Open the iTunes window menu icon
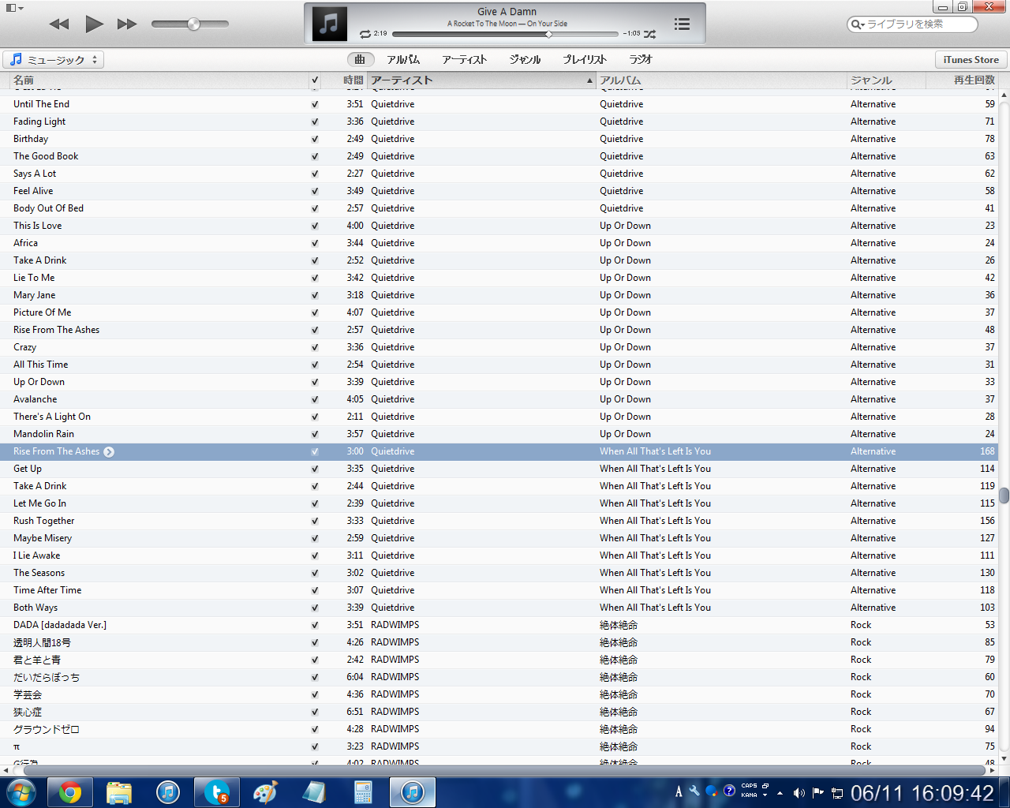1010x808 pixels. (x=13, y=8)
